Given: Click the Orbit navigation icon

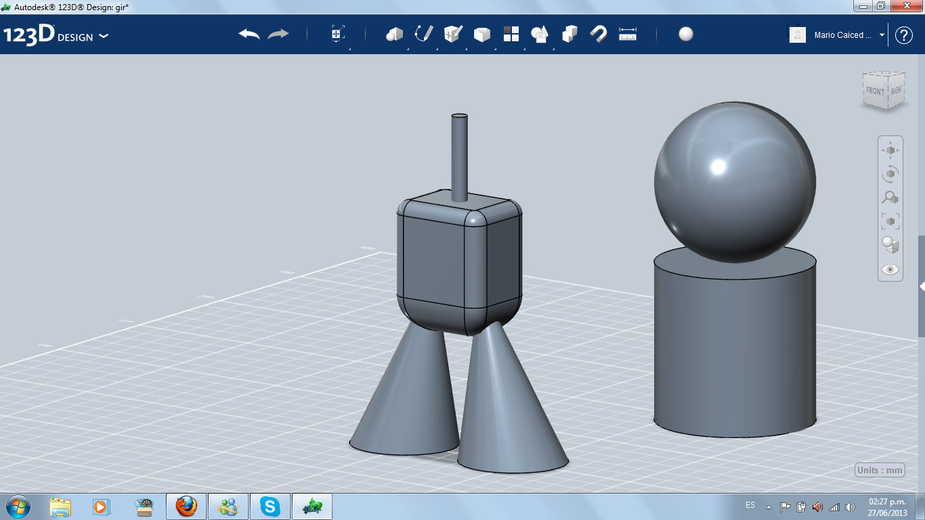Looking at the screenshot, I should pos(890,174).
